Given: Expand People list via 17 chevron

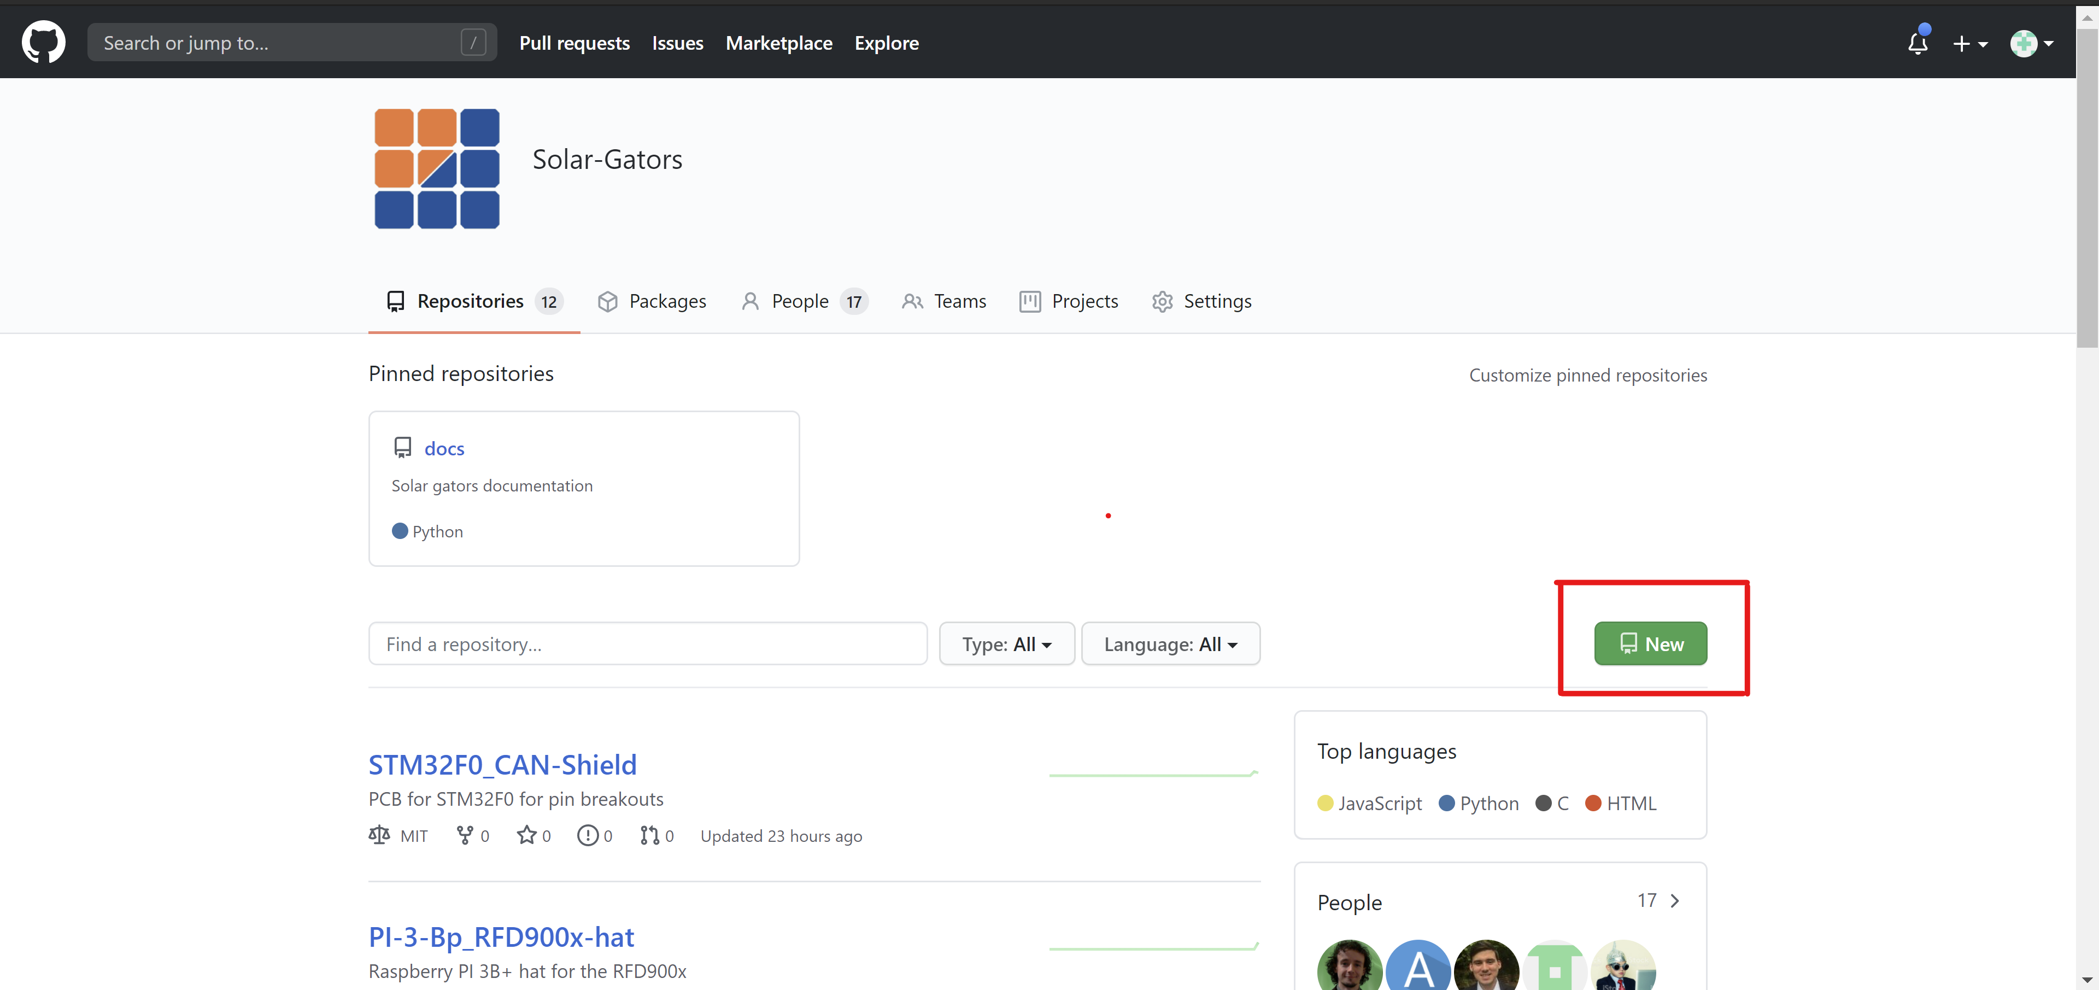Looking at the screenshot, I should (1659, 900).
